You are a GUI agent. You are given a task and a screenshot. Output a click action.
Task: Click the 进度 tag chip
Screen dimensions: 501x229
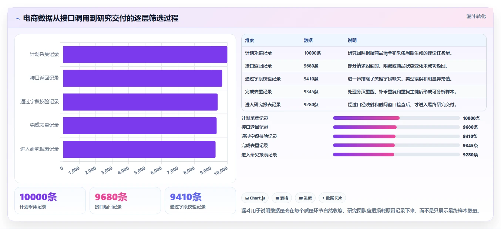305,198
